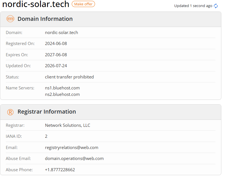Select updated date 2026-07-24
This screenshot has width=225, height=176.
coord(56,66)
